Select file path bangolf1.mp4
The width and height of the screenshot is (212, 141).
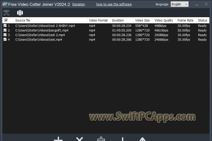click(x=42, y=30)
